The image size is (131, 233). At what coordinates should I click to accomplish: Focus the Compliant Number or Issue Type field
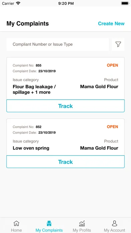pyautogui.click(x=58, y=44)
